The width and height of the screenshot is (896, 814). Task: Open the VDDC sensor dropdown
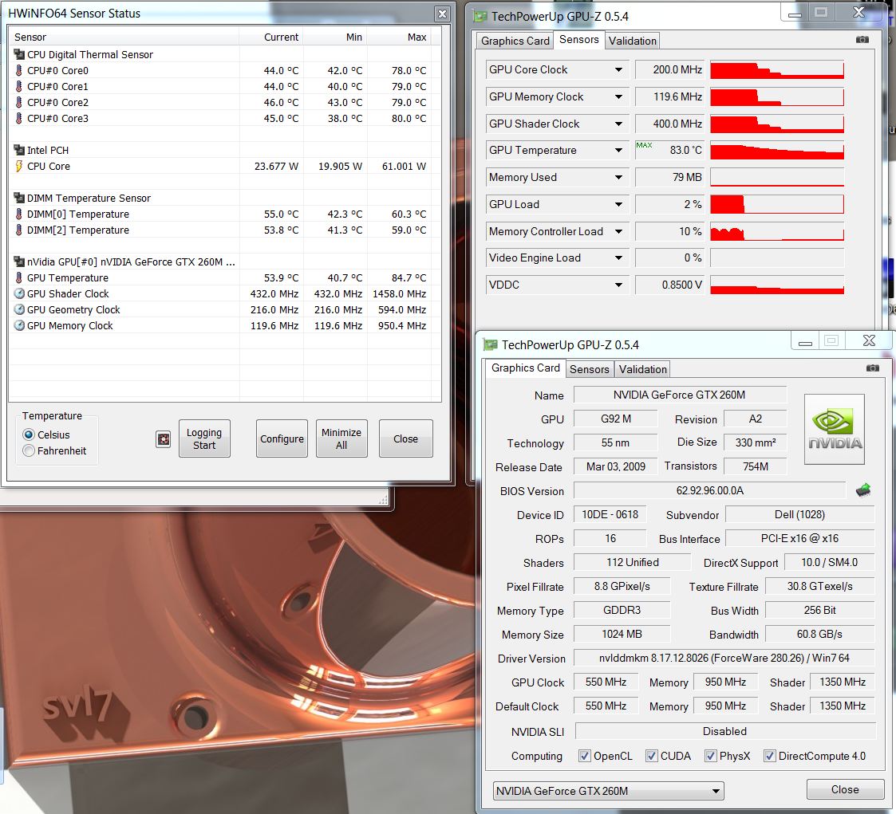click(x=618, y=285)
